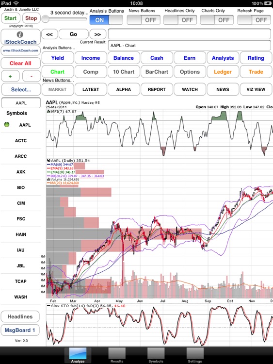Open the Headlines button

(20, 316)
